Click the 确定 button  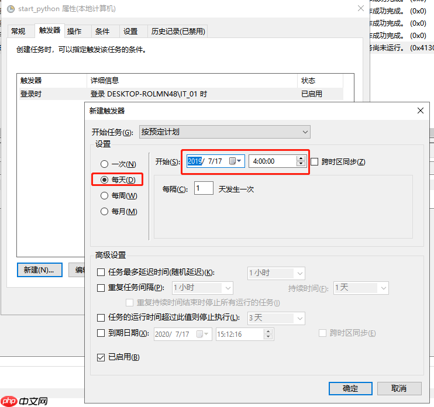click(x=350, y=388)
